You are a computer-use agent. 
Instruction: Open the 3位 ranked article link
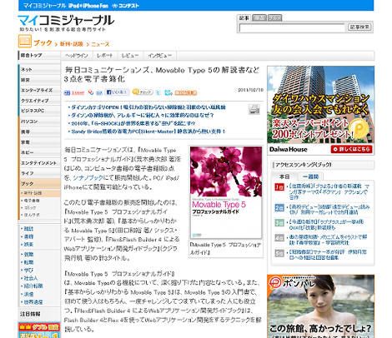click(326, 225)
